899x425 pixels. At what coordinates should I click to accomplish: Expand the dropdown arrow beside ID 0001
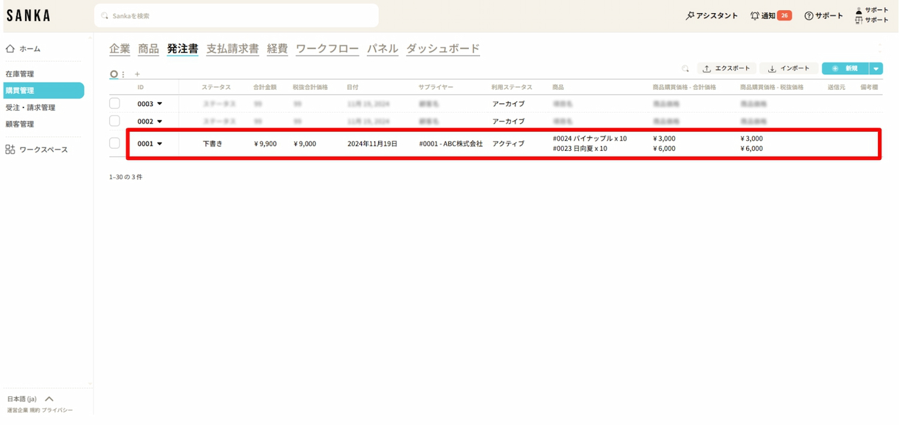coord(159,144)
